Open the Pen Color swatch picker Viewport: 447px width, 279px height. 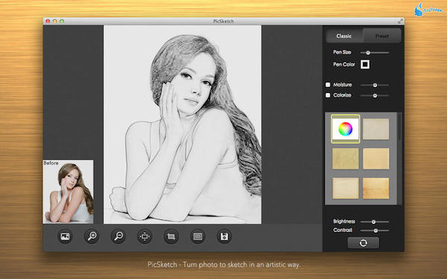(x=365, y=64)
